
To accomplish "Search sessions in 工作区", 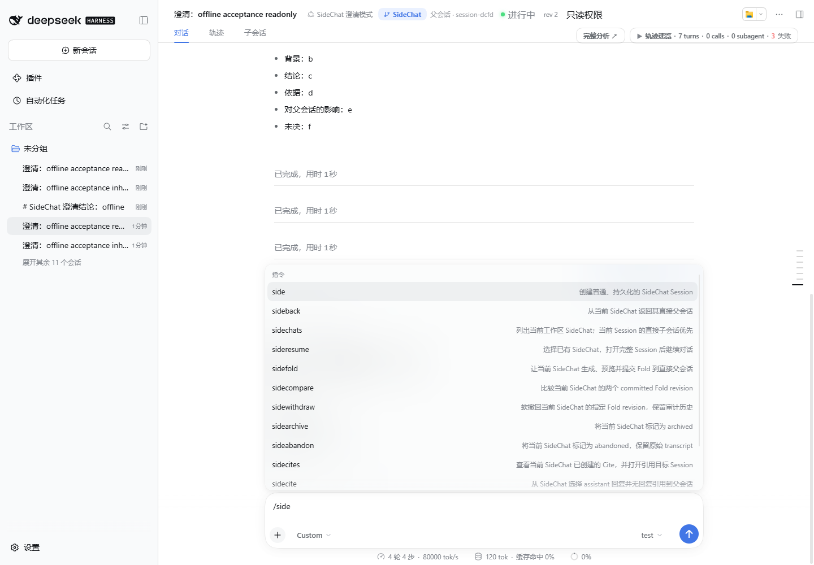I will pyautogui.click(x=107, y=127).
